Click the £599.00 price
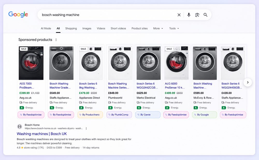 (199, 93)
